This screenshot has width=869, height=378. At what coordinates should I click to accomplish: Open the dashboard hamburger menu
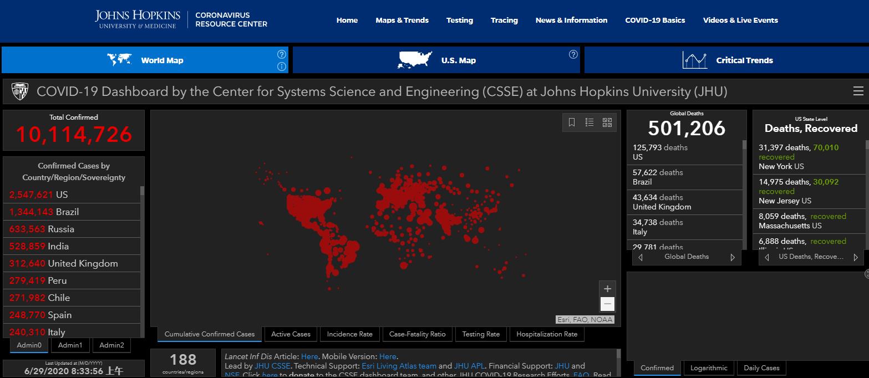(858, 91)
